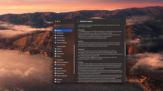Open Accessibility settings label

coord(60,35)
